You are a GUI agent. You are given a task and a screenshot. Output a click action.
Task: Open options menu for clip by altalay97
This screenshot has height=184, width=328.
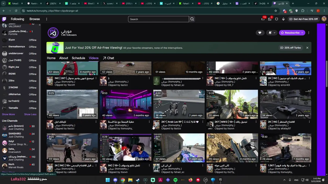coord(309,122)
